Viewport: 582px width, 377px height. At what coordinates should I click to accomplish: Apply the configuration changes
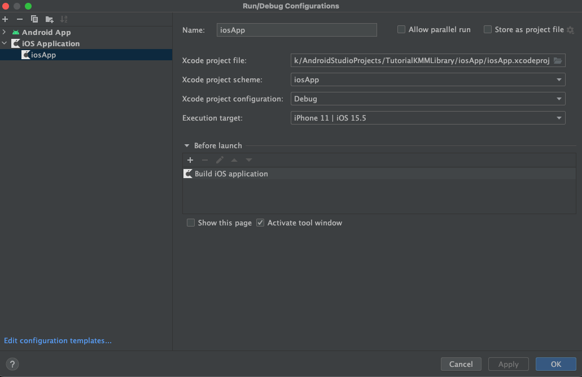pyautogui.click(x=507, y=364)
